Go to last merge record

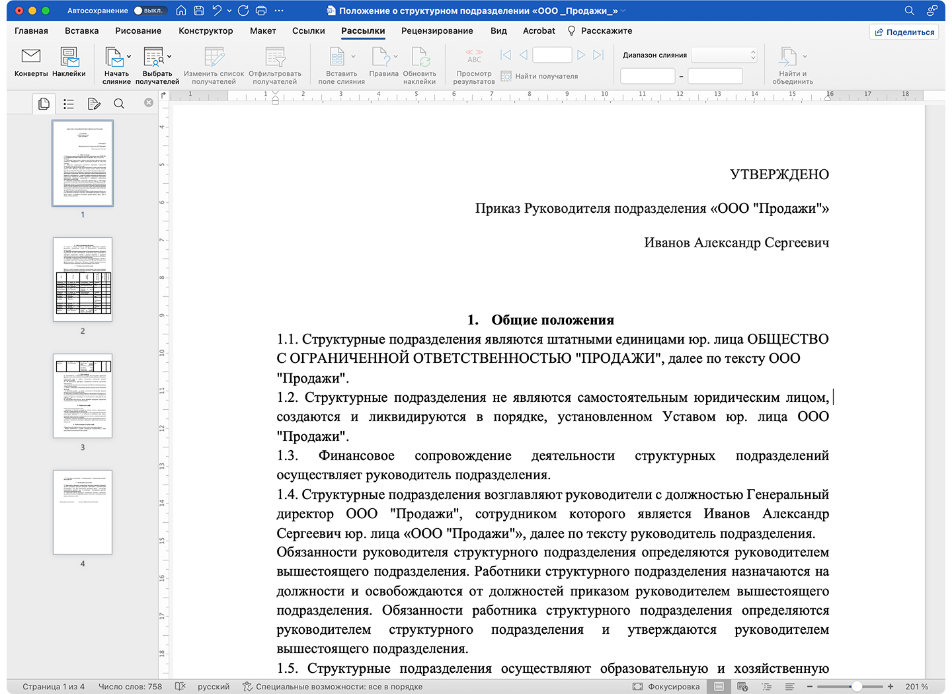pos(598,55)
